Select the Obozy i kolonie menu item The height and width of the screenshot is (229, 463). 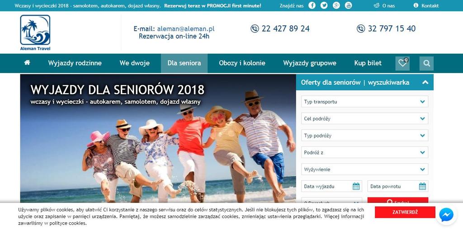242,63
